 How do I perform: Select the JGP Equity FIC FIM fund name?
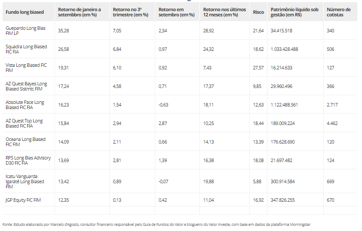point(23,200)
